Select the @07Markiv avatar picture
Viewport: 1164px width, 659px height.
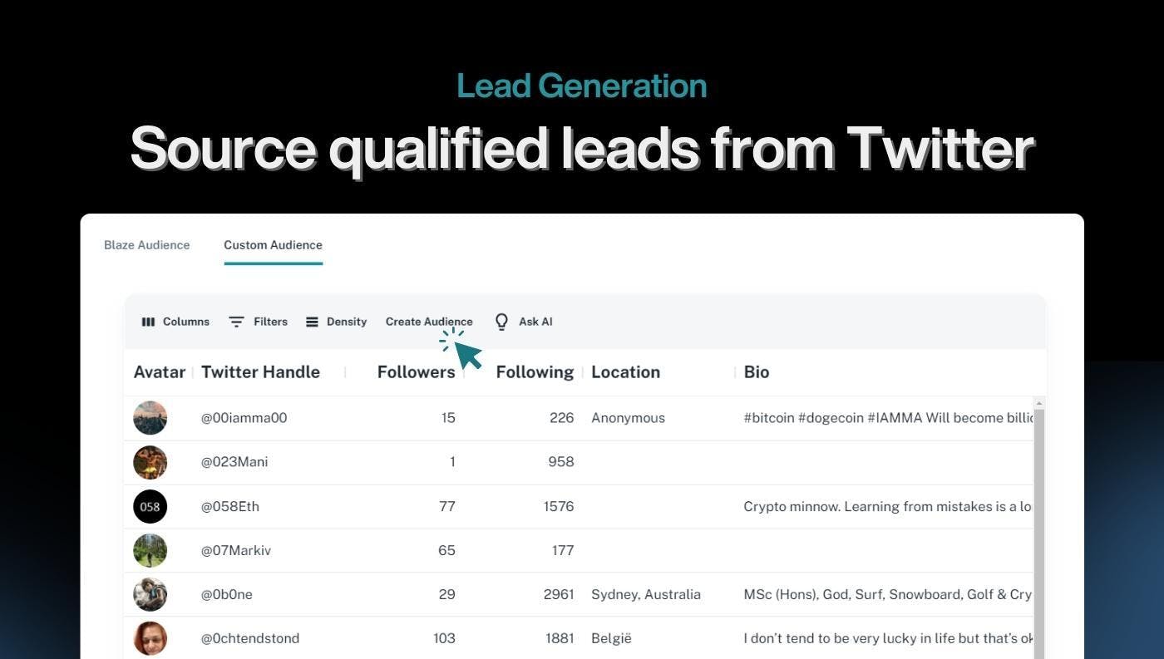click(150, 550)
